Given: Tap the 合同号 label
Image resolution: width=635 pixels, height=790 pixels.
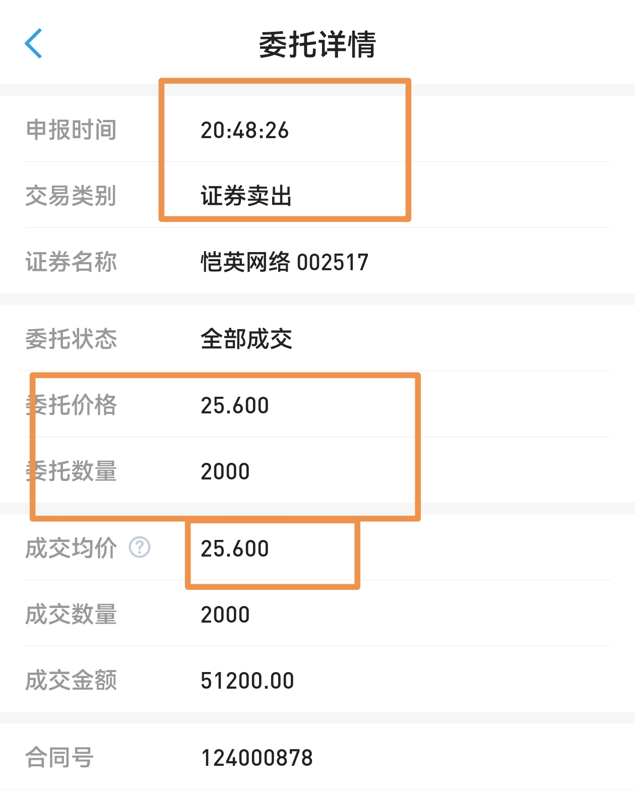Looking at the screenshot, I should coord(59,758).
